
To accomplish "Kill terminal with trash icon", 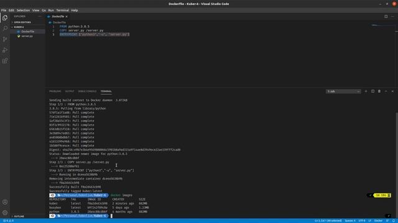I will [379, 91].
